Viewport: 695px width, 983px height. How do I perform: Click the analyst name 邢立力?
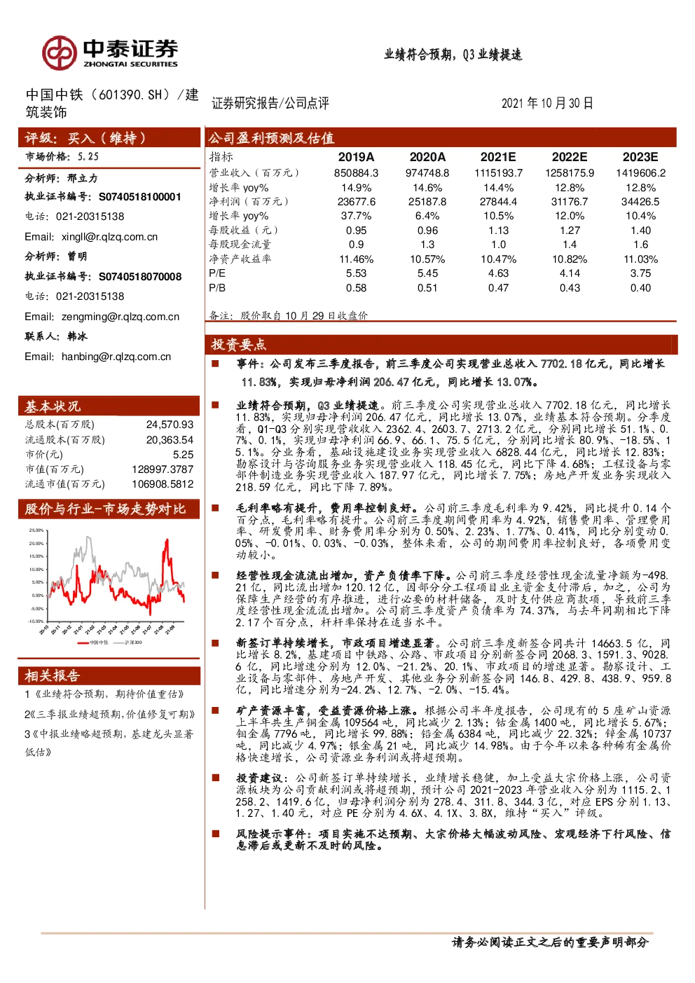point(83,178)
